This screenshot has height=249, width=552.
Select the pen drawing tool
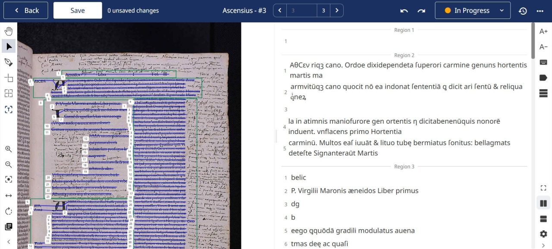pyautogui.click(x=9, y=62)
